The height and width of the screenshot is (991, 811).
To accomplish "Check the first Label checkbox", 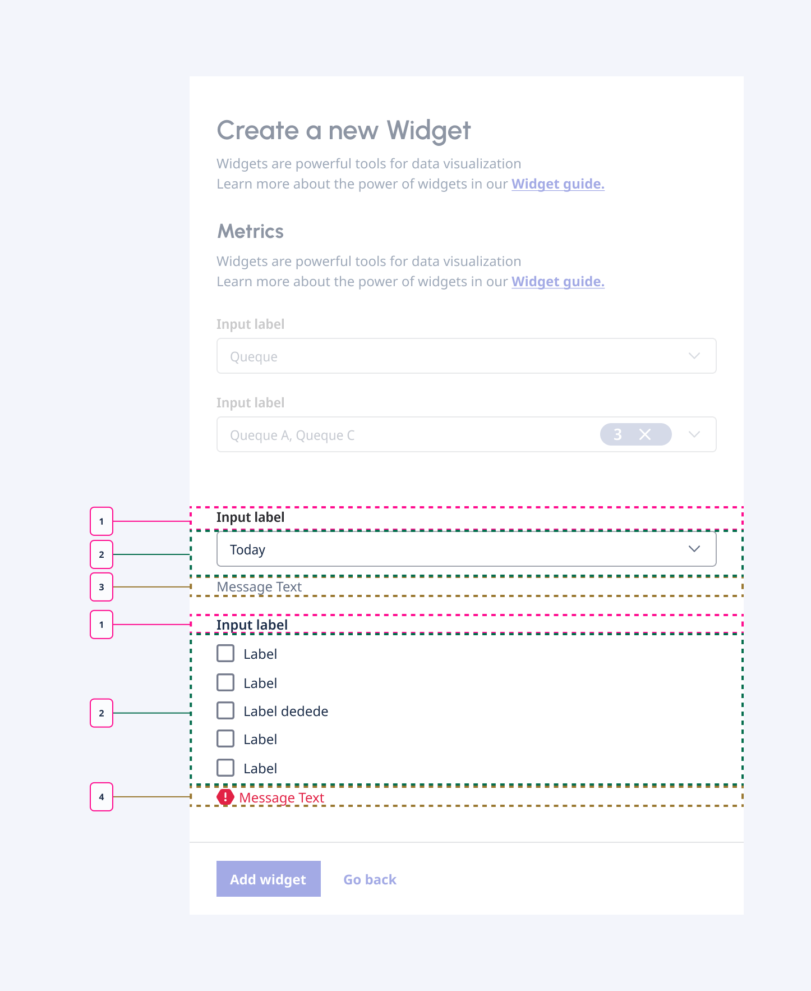I will (x=225, y=653).
